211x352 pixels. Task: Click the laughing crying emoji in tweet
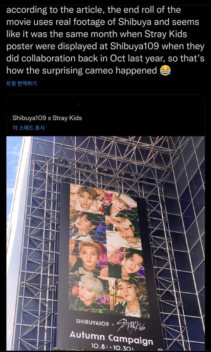click(x=165, y=71)
